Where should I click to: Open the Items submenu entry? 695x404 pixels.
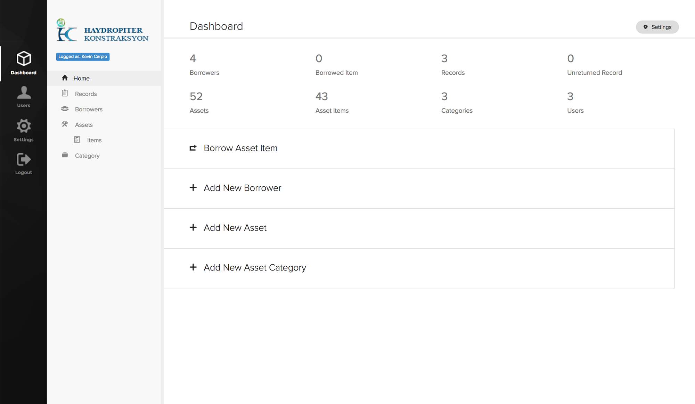(x=94, y=140)
